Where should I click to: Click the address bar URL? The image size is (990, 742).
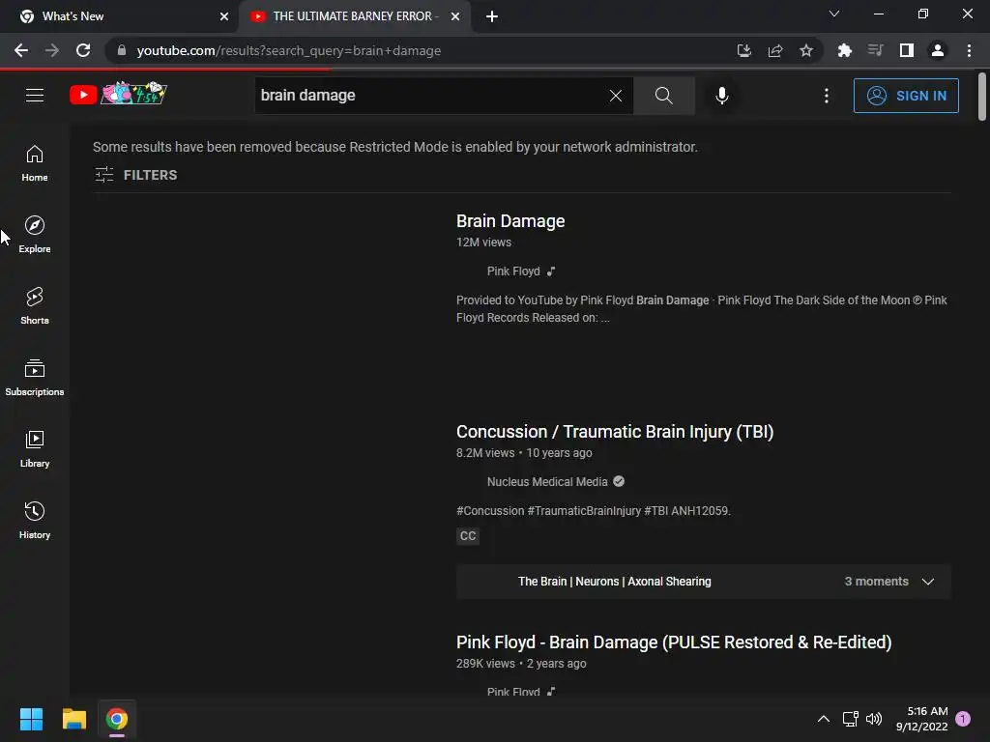288,50
